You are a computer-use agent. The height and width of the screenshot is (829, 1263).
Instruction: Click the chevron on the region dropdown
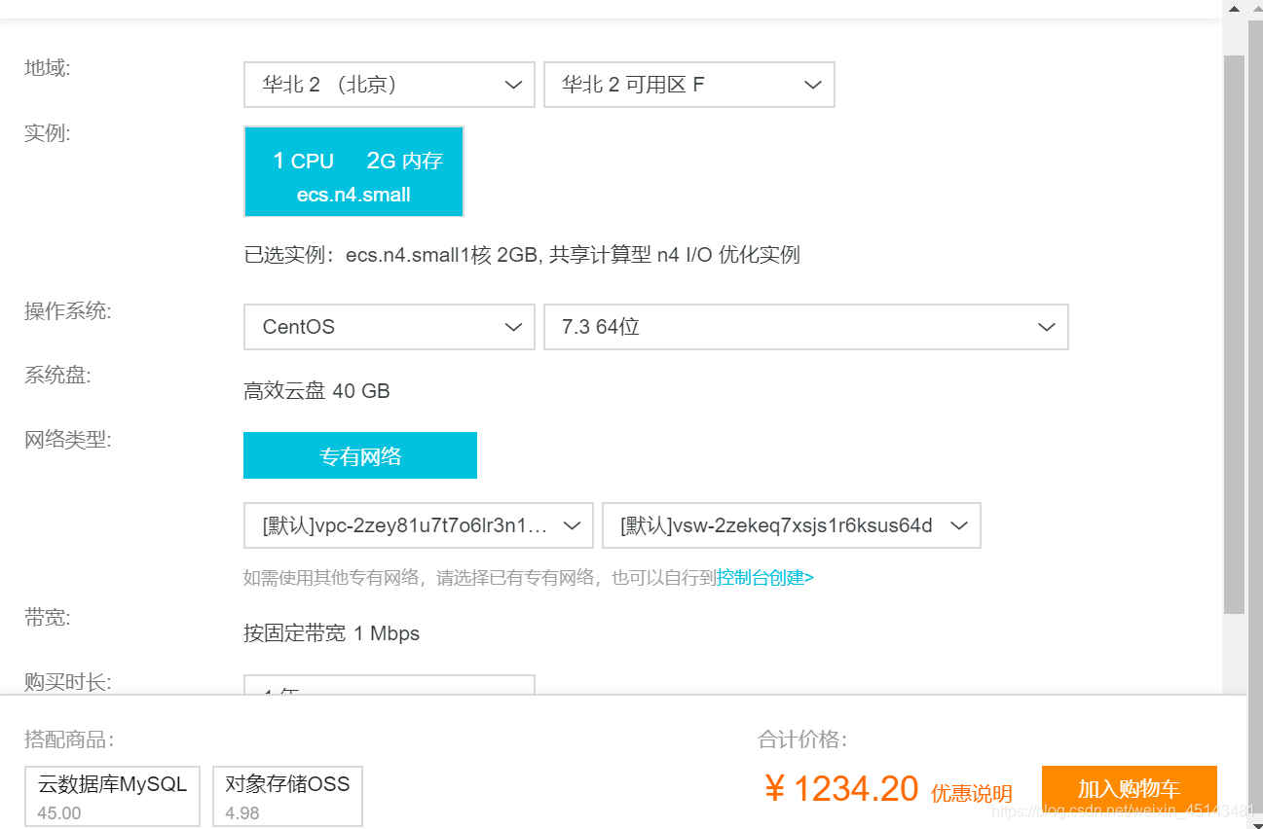(x=514, y=86)
